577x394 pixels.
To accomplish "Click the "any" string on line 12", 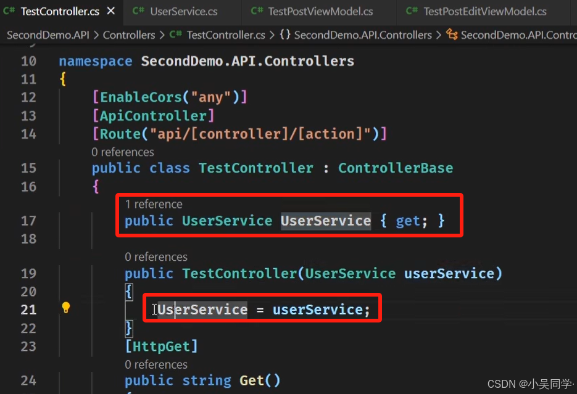I will (x=211, y=97).
